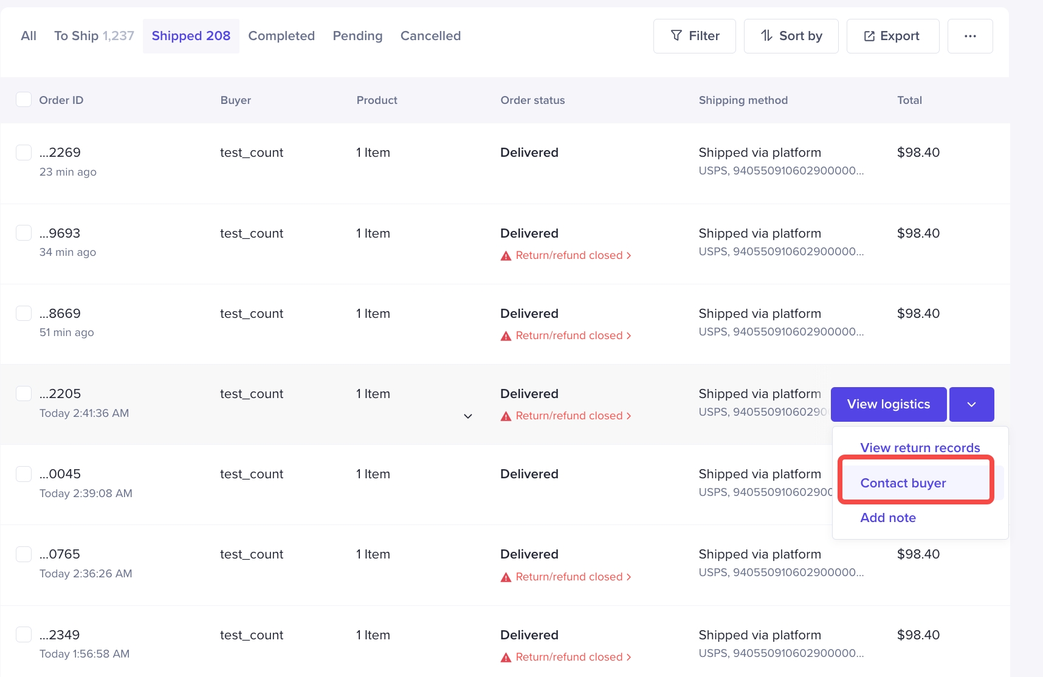Image resolution: width=1043 pixels, height=677 pixels.
Task: Click the red warning icon on order 2349
Action: [x=506, y=658]
